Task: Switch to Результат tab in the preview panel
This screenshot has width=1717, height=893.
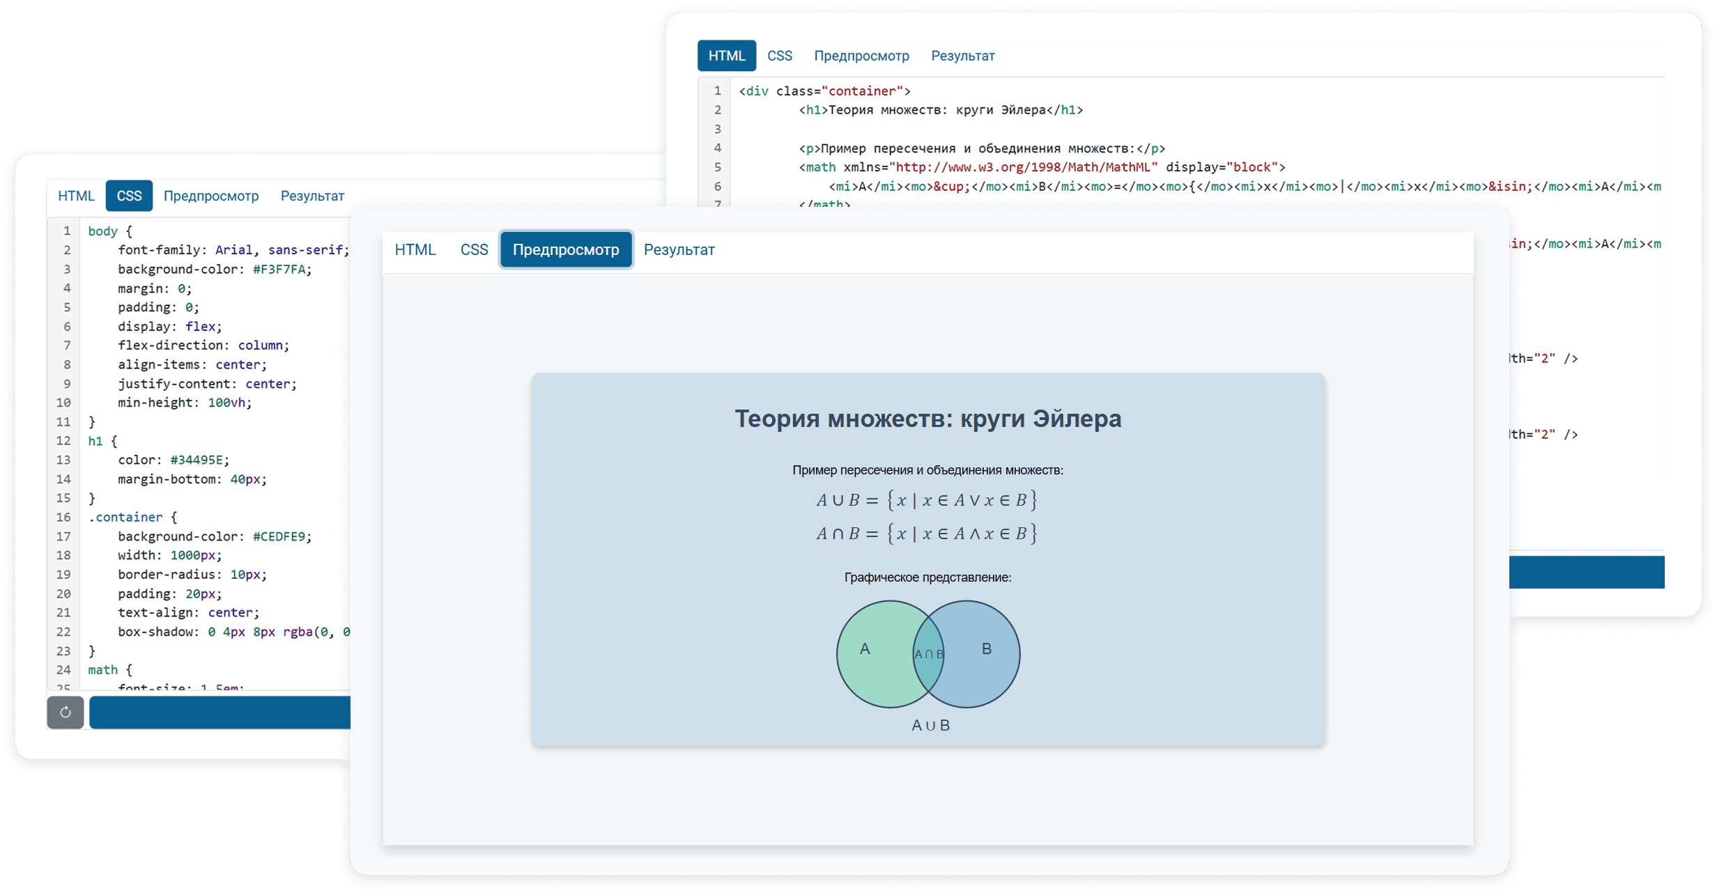Action: [x=679, y=249]
